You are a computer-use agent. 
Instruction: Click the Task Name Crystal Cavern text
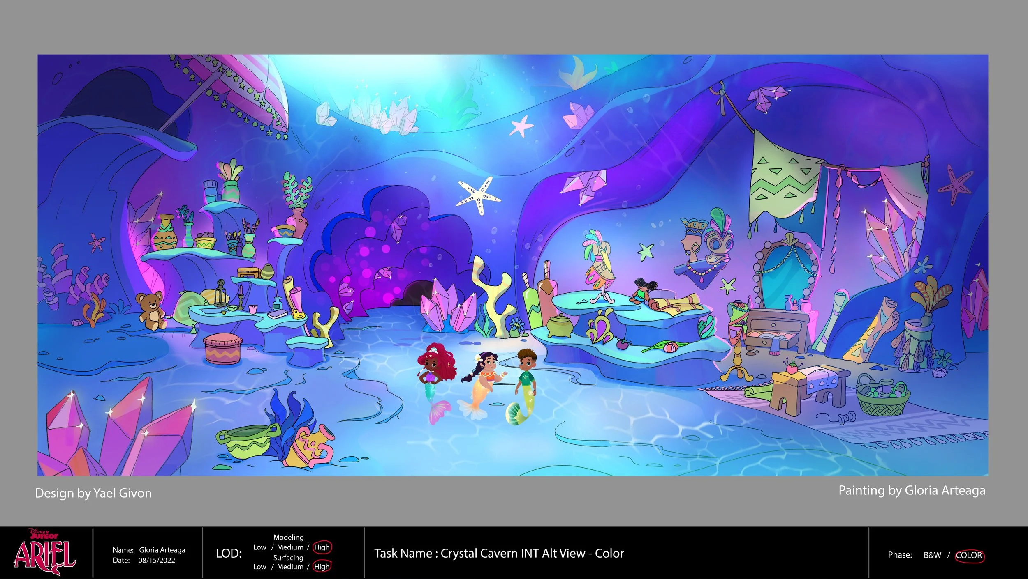499,554
